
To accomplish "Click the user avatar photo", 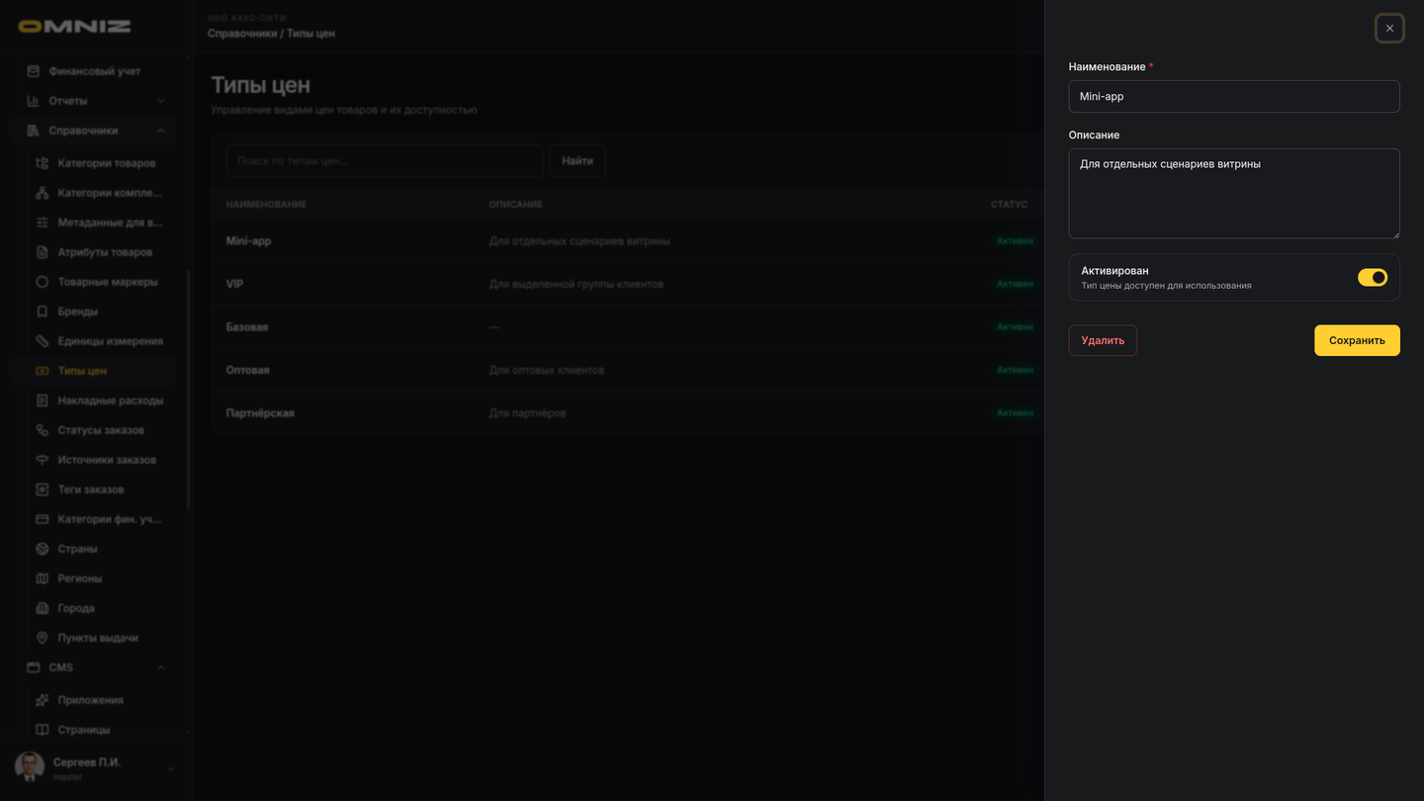I will [x=30, y=767].
